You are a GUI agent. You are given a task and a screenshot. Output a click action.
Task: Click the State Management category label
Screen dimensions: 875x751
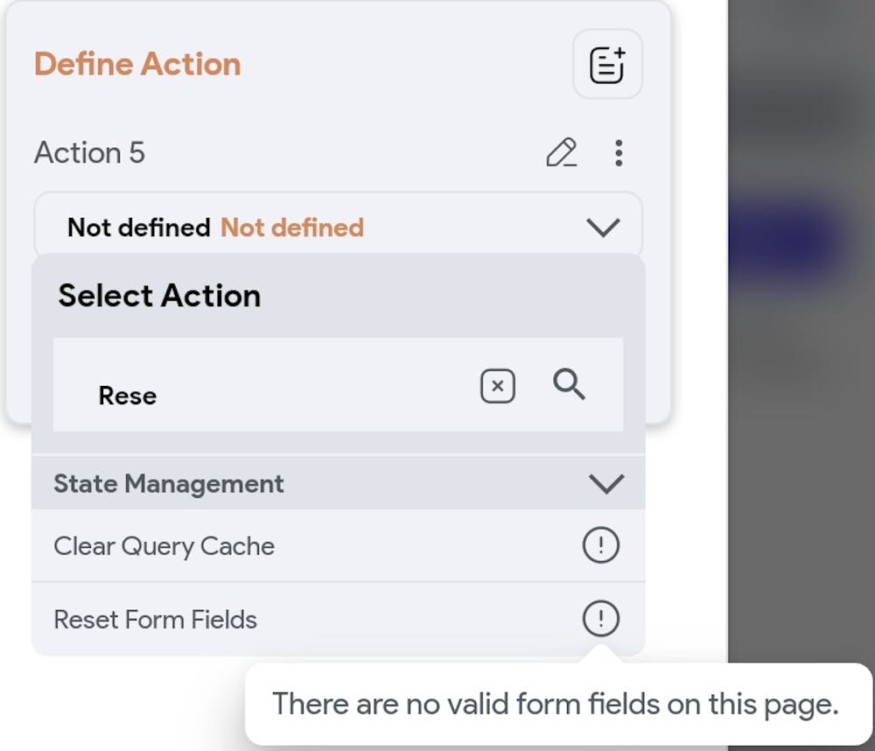(169, 484)
